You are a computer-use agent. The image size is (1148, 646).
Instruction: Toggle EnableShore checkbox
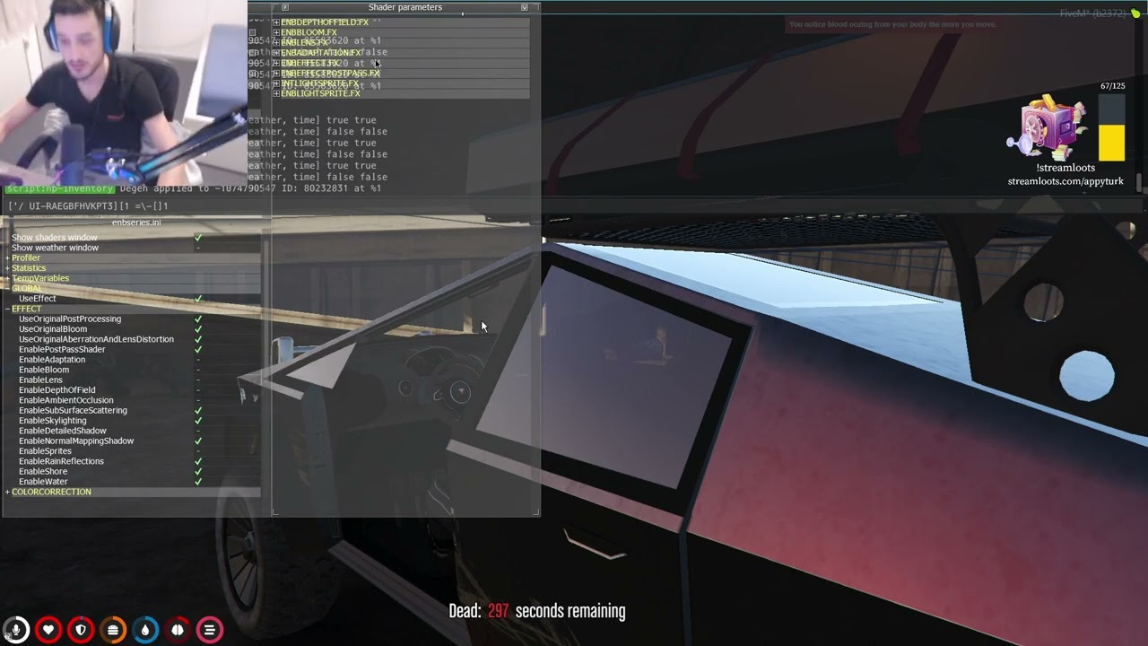coord(198,471)
